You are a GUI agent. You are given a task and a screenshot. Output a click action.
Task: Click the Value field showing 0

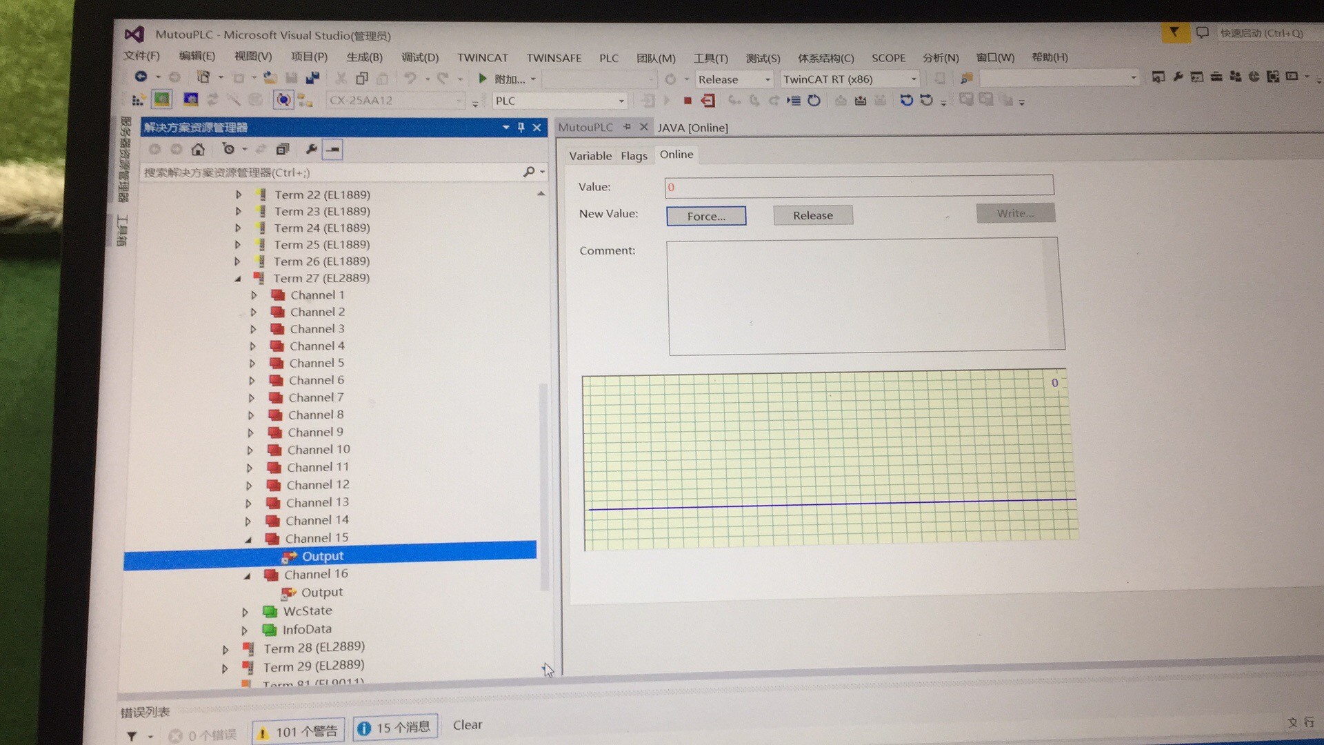(859, 186)
